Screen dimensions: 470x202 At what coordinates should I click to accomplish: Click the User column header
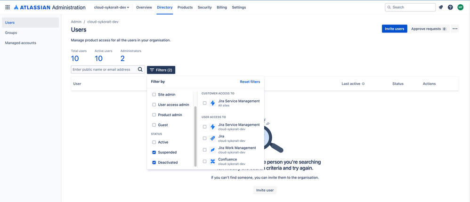(x=77, y=84)
